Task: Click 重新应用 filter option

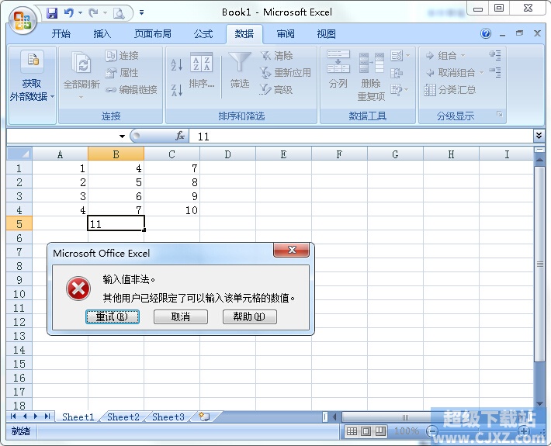Action: 286,73
